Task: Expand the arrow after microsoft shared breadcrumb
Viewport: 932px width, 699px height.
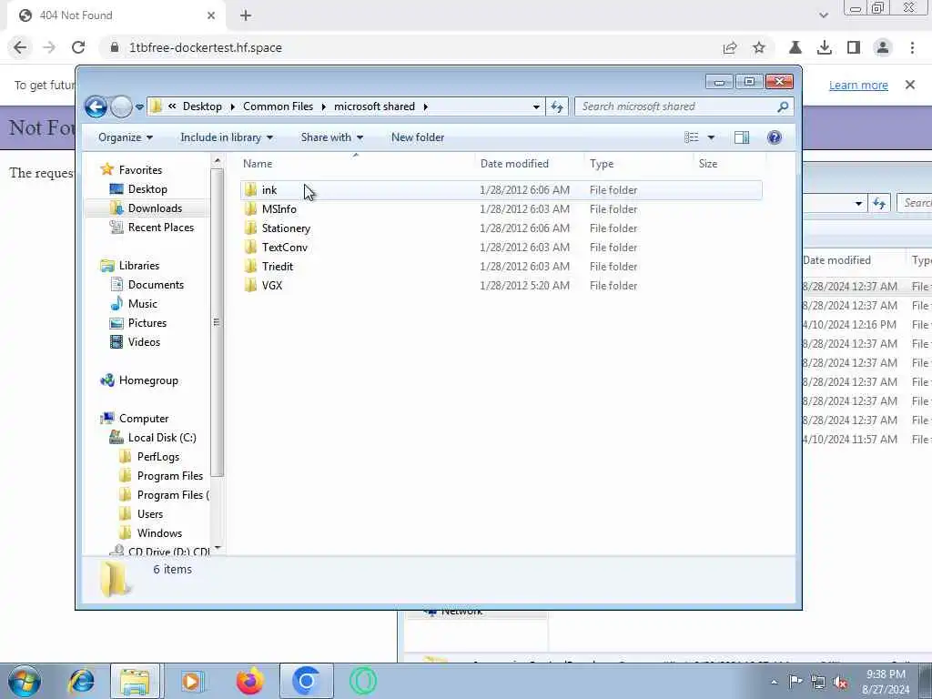Action: click(x=426, y=107)
